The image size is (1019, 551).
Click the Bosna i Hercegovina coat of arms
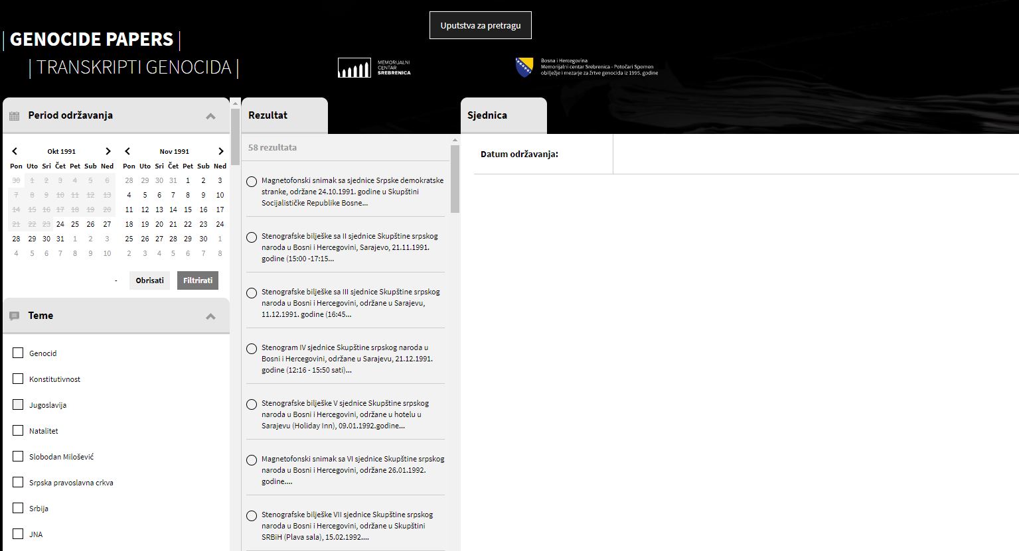tap(524, 67)
